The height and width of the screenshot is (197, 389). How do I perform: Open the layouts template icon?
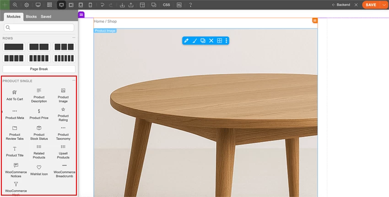click(x=142, y=5)
